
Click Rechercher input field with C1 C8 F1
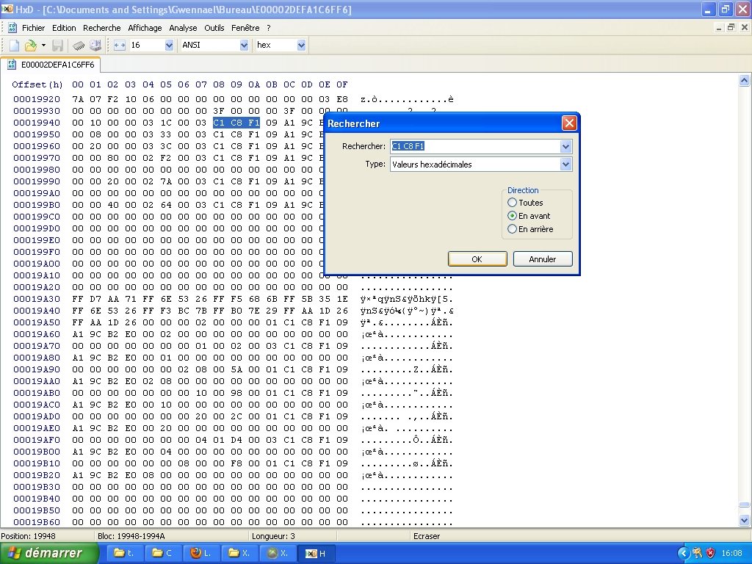pos(475,146)
